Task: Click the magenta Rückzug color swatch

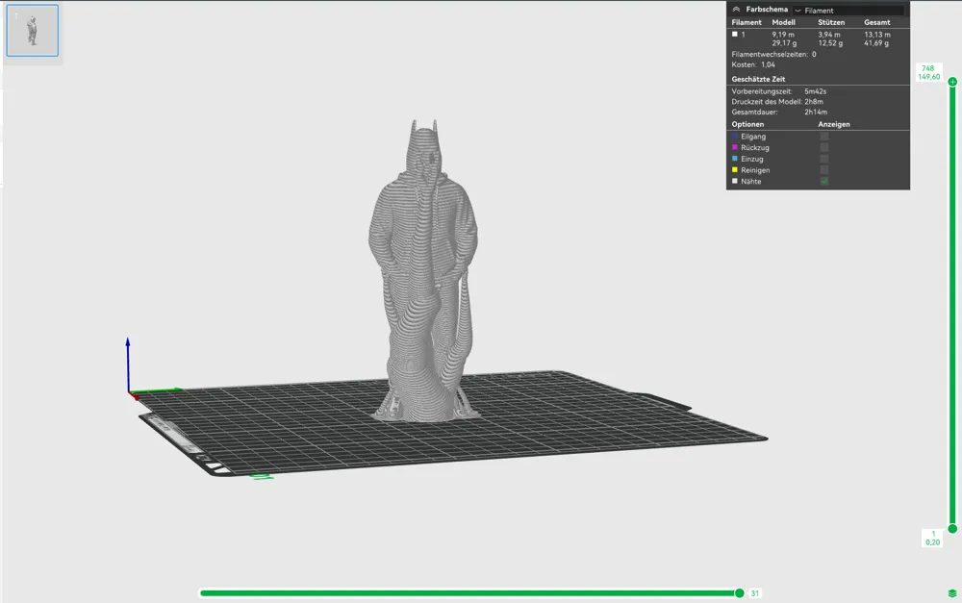Action: 734,147
